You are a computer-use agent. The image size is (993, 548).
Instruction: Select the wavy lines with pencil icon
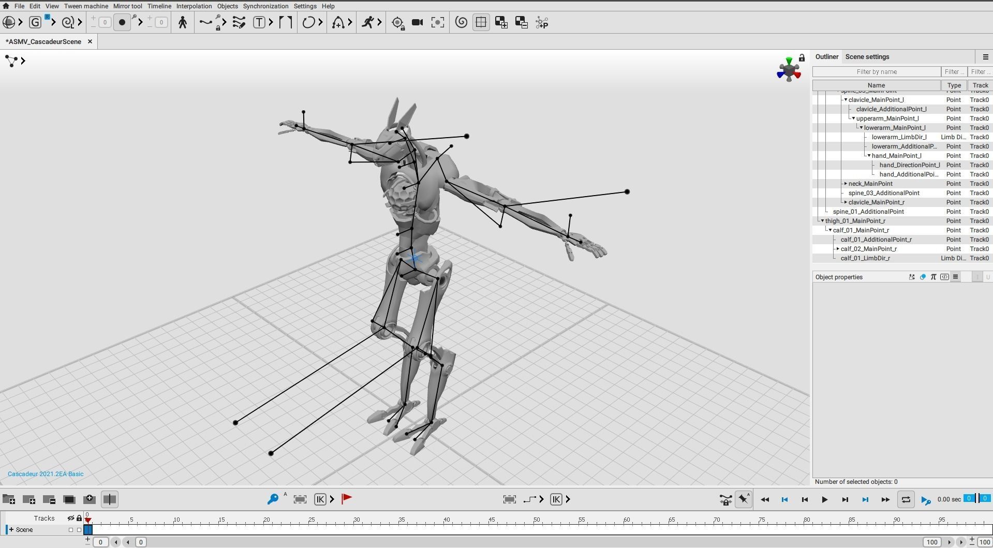239,22
